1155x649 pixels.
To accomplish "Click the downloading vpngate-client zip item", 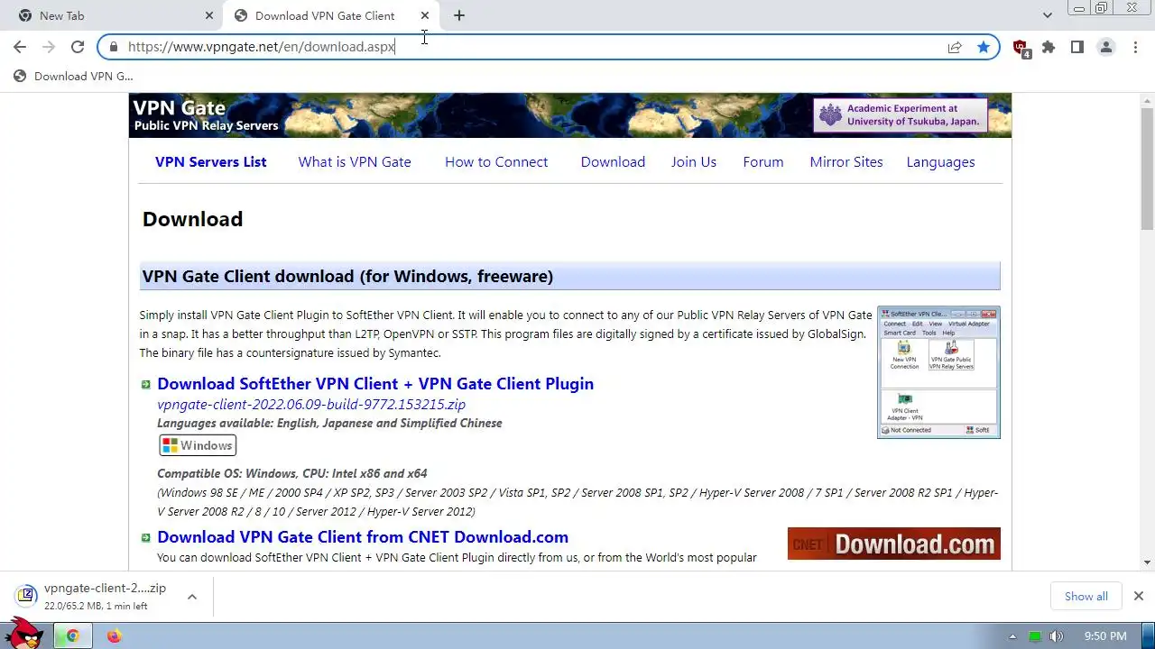I will [x=93, y=596].
